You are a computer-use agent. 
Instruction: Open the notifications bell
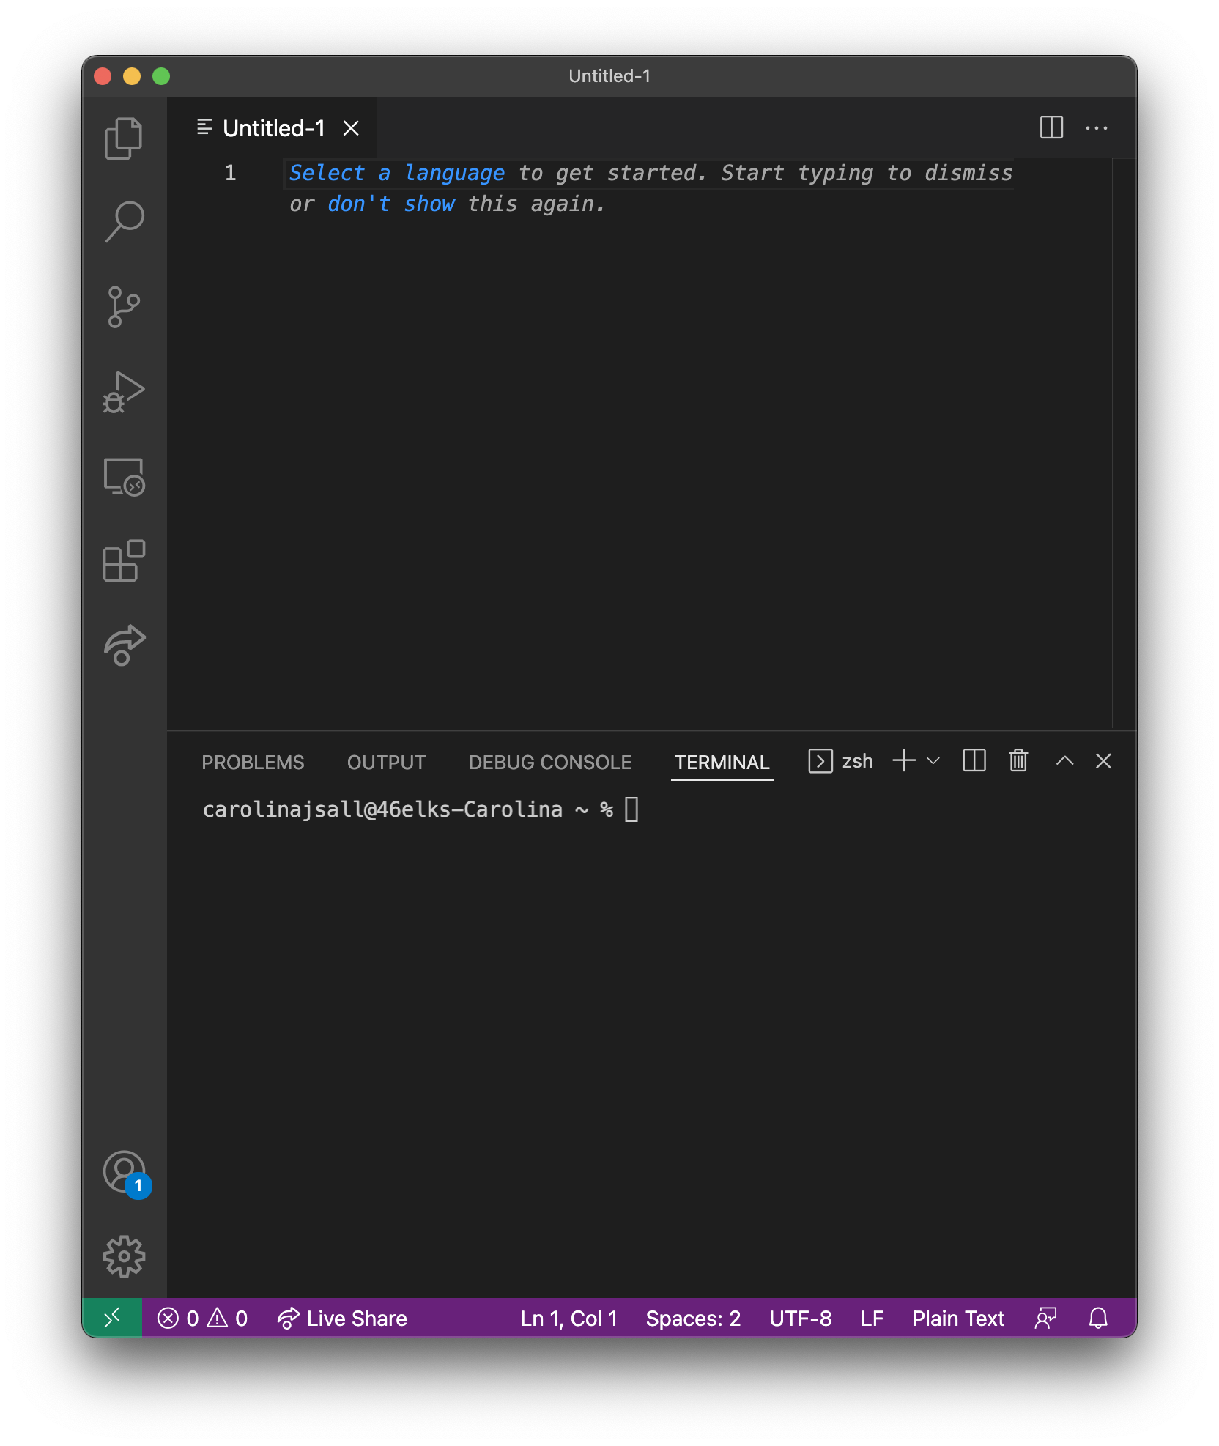click(1097, 1318)
